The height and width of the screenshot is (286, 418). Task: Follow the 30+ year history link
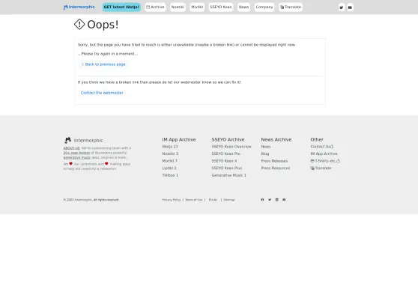coord(76,153)
